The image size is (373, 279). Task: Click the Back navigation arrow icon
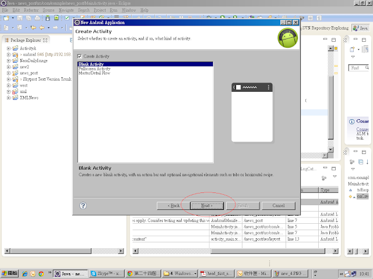(x=42, y=28)
